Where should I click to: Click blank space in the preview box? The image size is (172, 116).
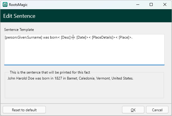click(84, 89)
